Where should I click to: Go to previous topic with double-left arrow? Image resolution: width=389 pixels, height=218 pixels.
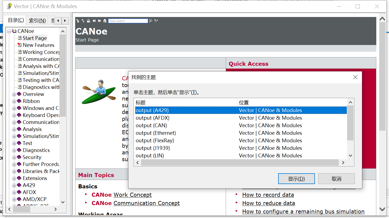[x=94, y=21]
